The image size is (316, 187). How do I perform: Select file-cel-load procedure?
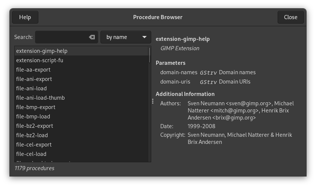(31, 154)
